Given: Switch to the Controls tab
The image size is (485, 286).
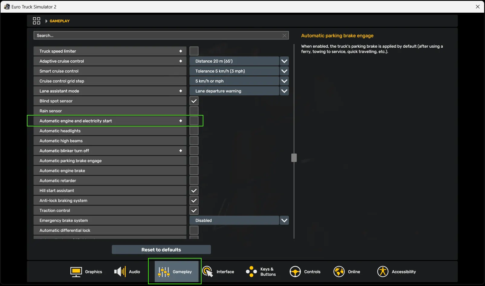Looking at the screenshot, I should point(308,272).
